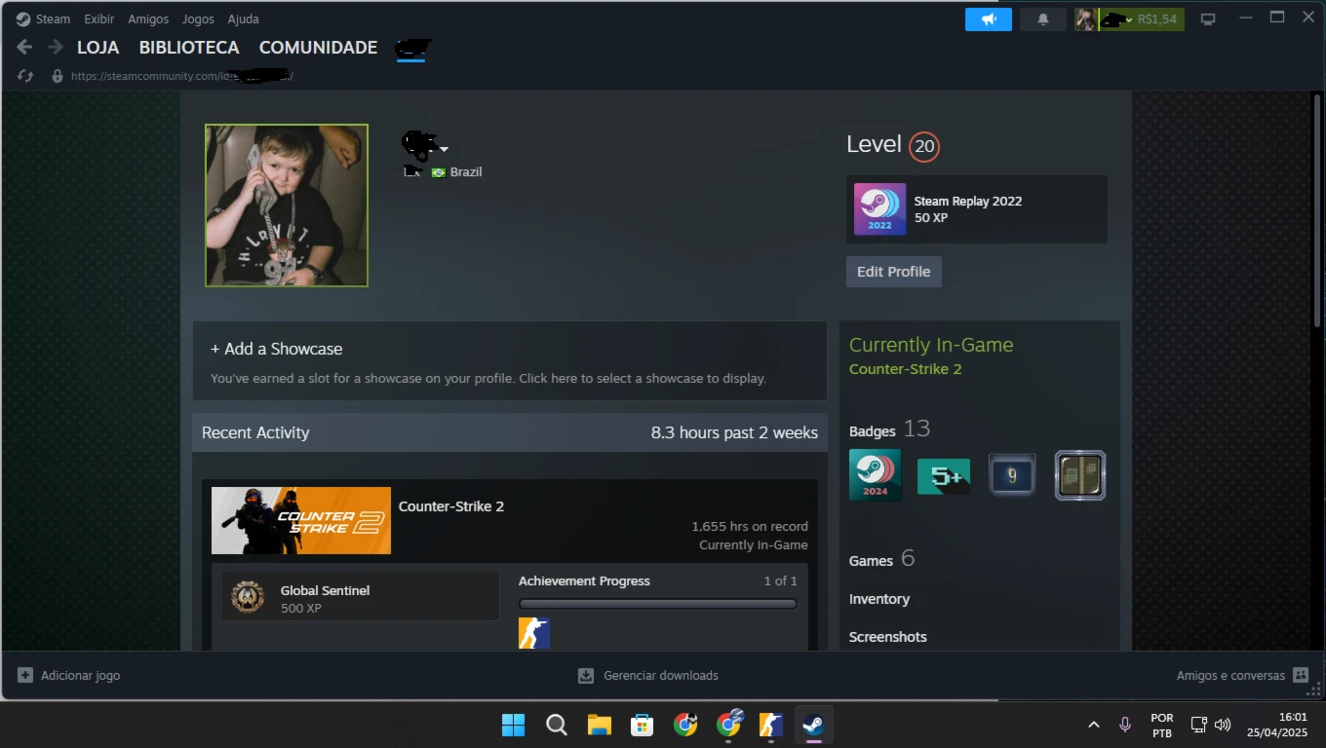Open the Steam Replay 2022 badge
Screen dimensions: 1326x748
pyautogui.click(x=879, y=209)
